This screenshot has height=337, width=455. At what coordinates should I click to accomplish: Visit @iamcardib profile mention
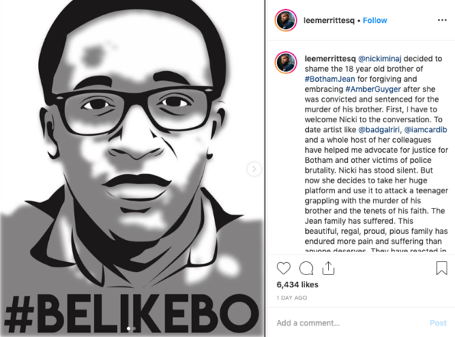coord(425,130)
